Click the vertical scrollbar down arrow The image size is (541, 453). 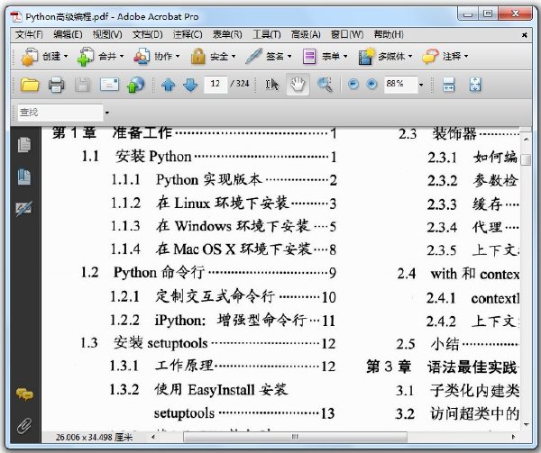coord(527,425)
